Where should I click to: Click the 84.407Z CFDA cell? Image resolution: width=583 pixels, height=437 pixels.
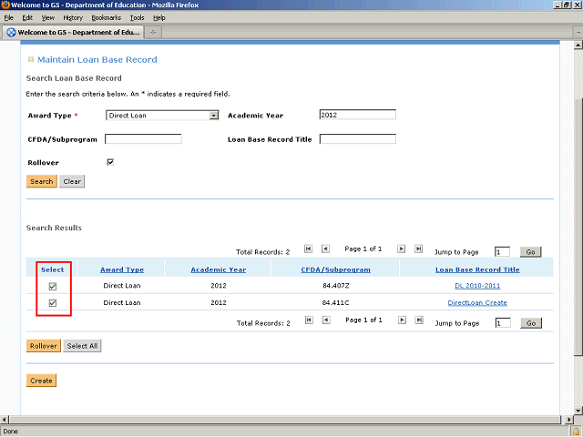point(336,286)
